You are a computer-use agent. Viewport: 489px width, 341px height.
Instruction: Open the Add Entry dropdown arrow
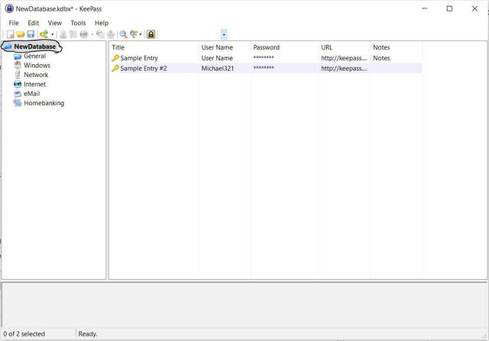point(53,34)
